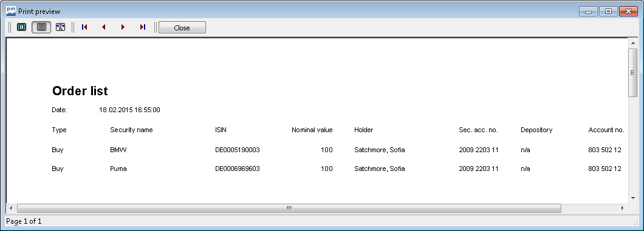
Task: Select the whole page zoom icon
Action: 21,27
